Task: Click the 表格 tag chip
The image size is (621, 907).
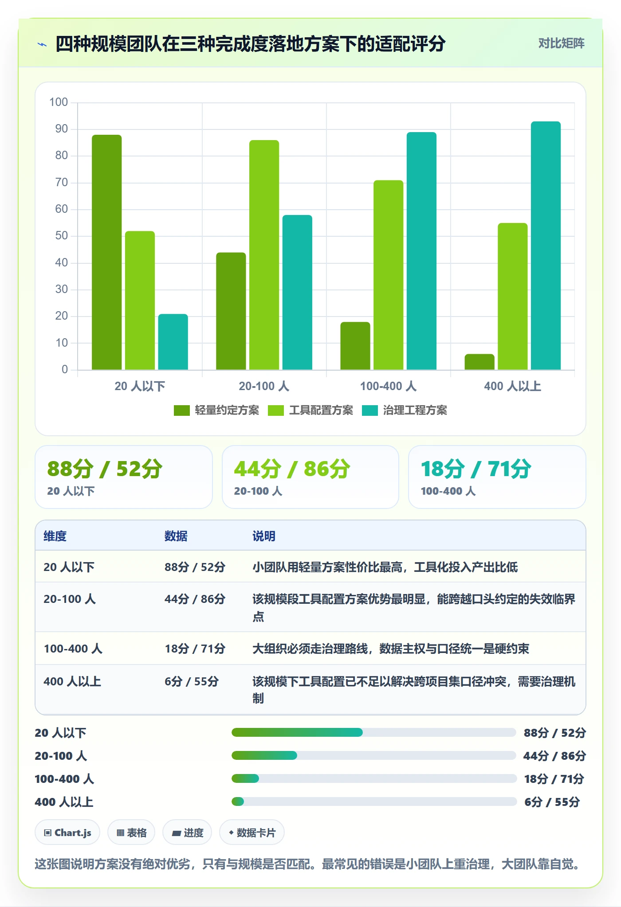Action: 131,833
